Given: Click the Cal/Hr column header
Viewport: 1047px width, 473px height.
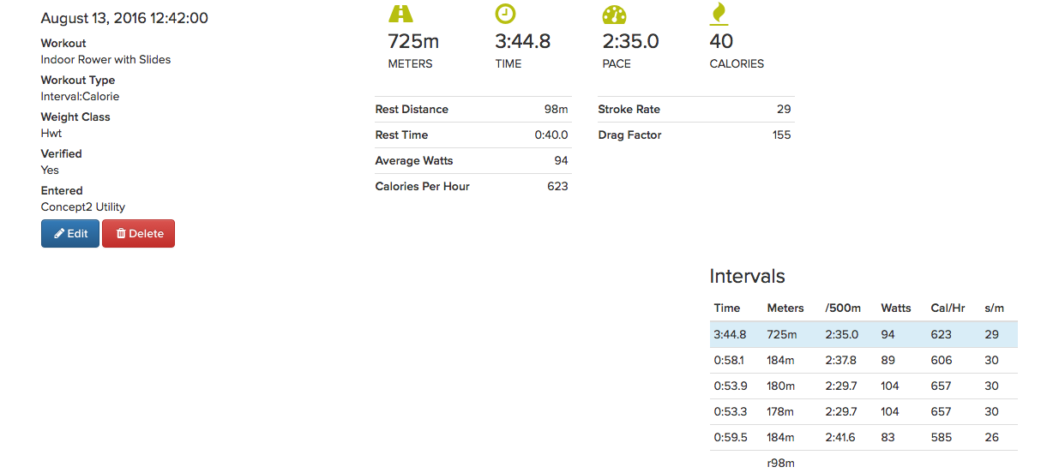Looking at the screenshot, I should click(x=948, y=308).
